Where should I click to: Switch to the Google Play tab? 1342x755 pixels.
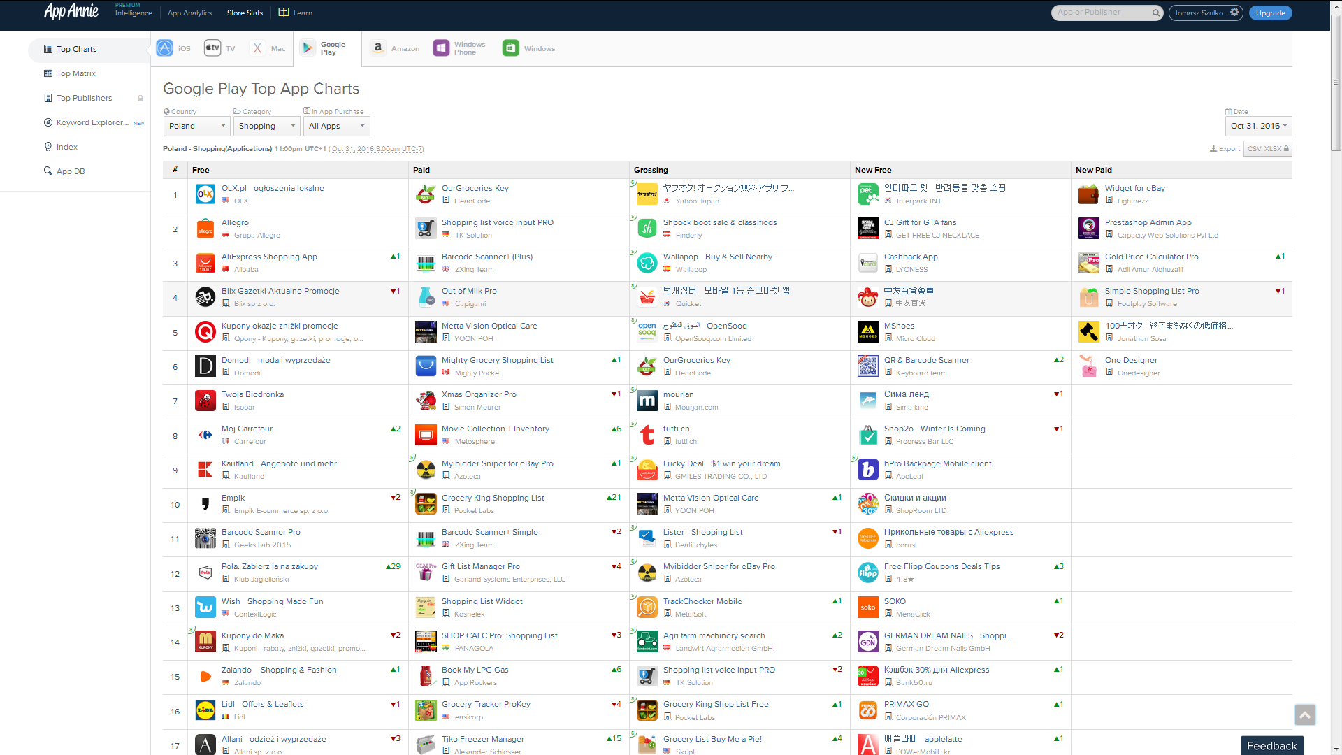pos(326,48)
